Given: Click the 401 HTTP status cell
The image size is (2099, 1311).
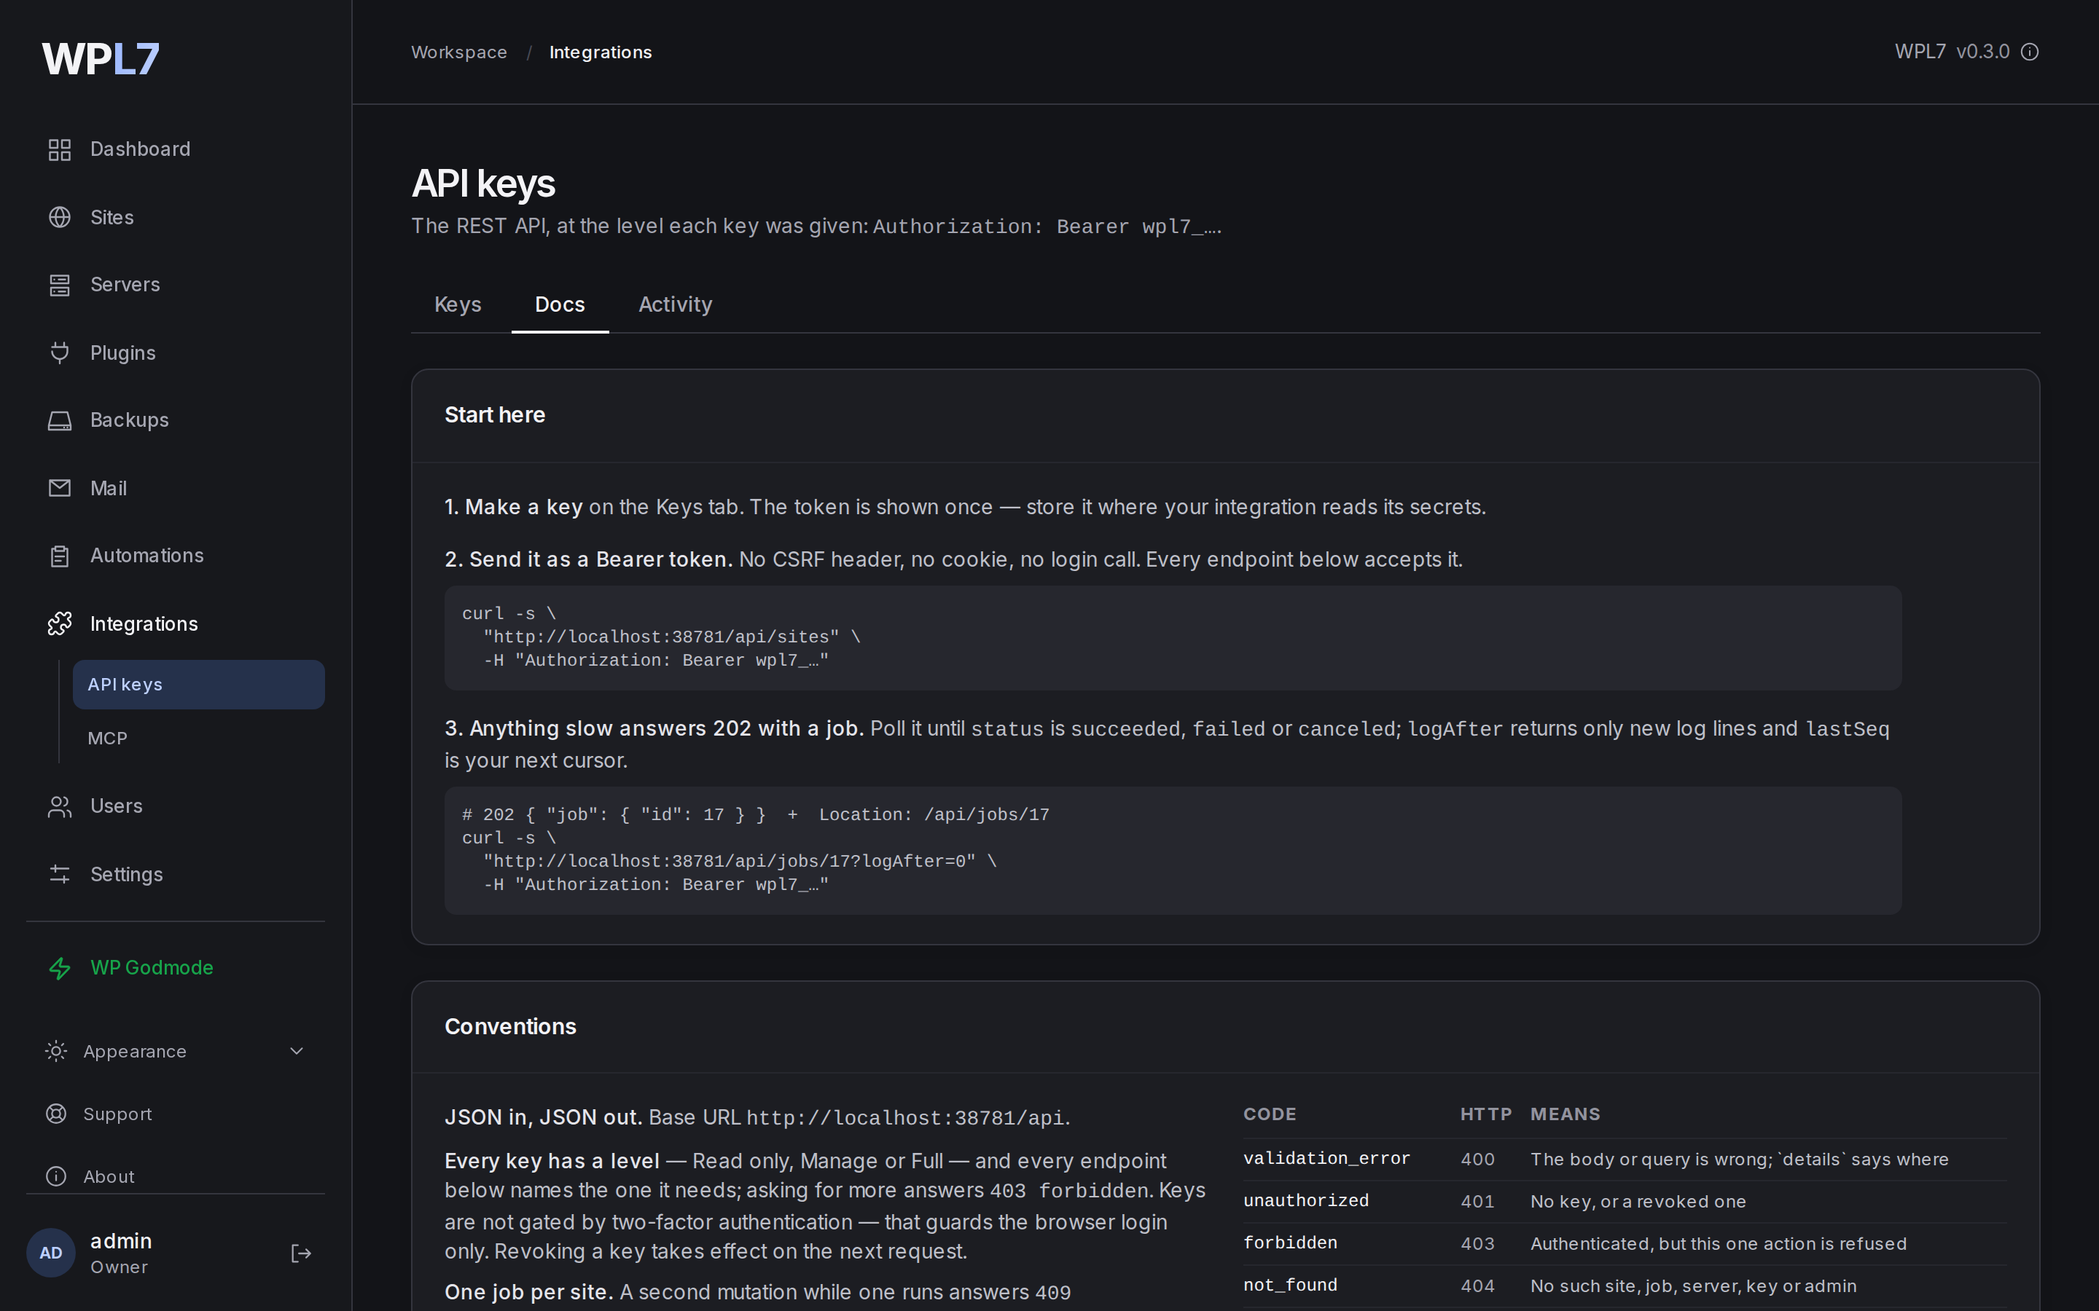Looking at the screenshot, I should [x=1477, y=1202].
